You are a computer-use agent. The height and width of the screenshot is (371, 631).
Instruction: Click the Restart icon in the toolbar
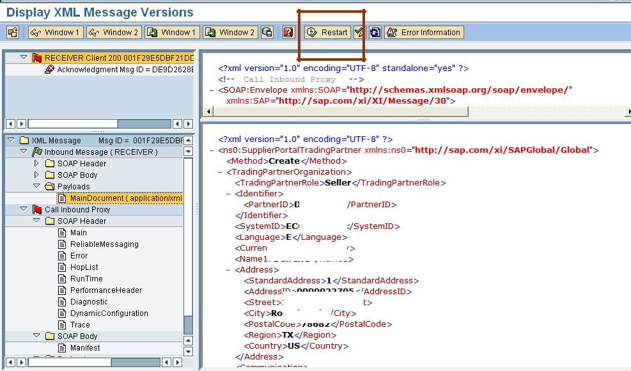coord(326,32)
